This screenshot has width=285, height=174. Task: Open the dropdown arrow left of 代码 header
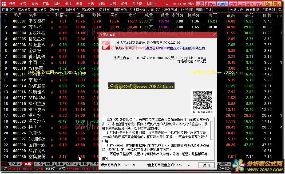tap(6, 15)
